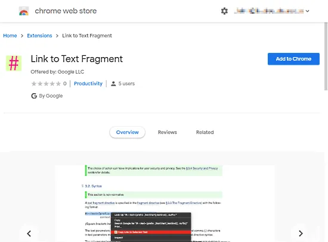The image size is (328, 242).
Task: Click 'Offered by: Google LLC' text
Action: (x=57, y=72)
